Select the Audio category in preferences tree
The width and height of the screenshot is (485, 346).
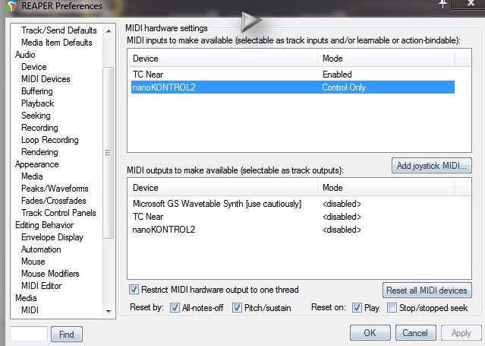(25, 55)
